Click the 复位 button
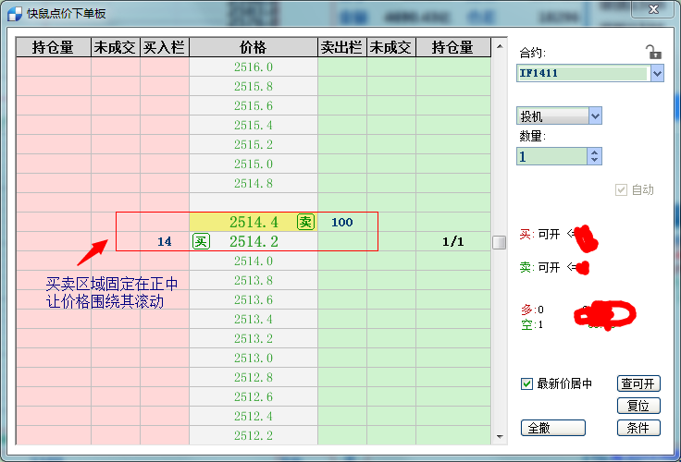681x462 pixels. click(x=638, y=406)
